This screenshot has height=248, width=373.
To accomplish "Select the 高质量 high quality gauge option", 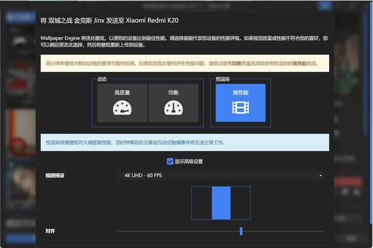I will click(x=122, y=103).
